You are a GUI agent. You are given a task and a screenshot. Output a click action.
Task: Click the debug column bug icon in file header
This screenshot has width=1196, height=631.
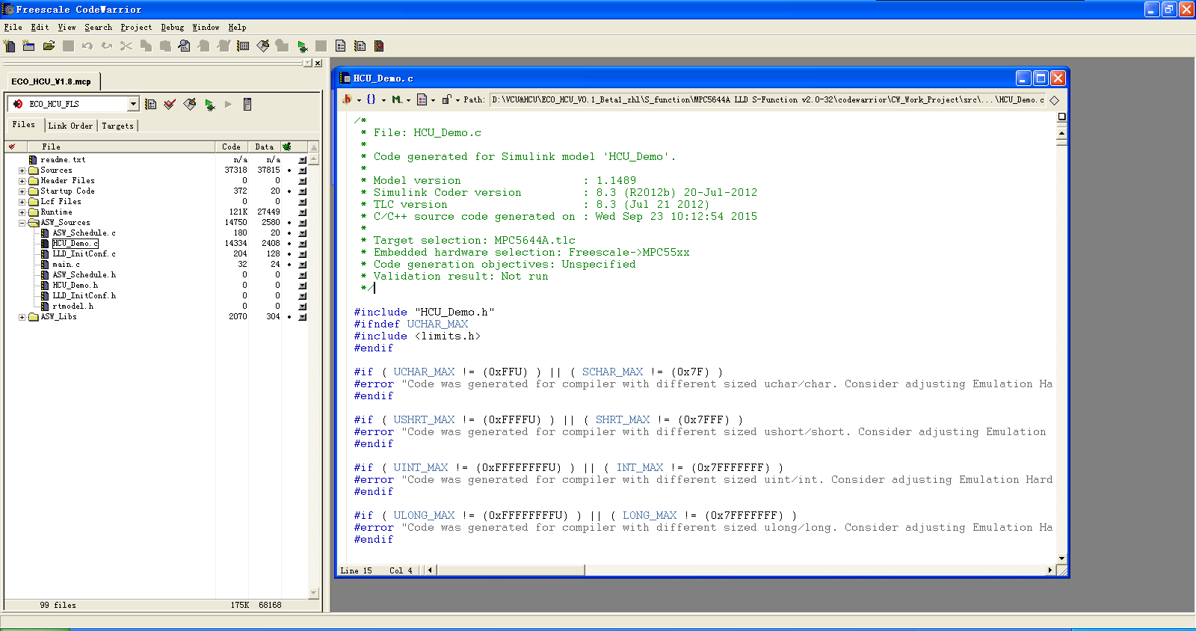287,147
